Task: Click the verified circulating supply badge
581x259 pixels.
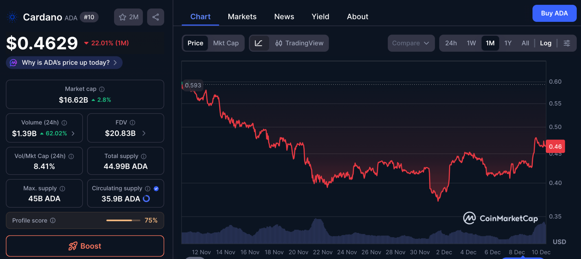Action: tap(156, 189)
